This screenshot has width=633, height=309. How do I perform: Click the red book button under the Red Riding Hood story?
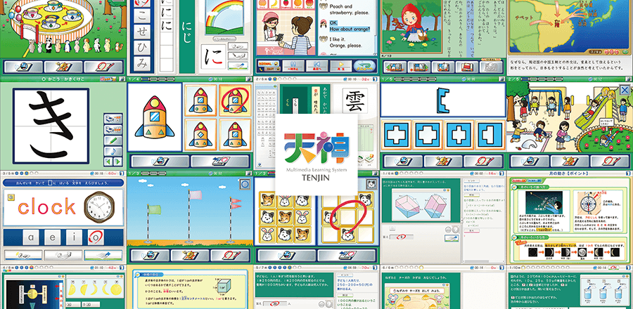[467, 67]
